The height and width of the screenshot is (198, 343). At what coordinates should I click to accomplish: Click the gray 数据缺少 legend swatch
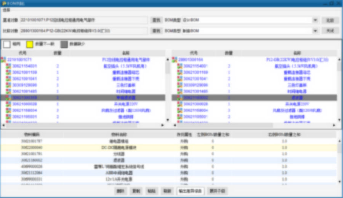64,44
